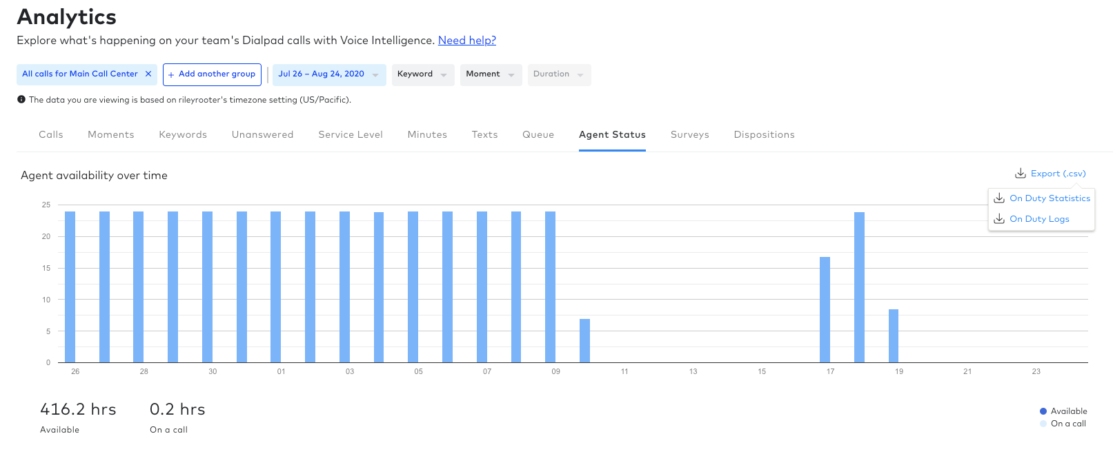The height and width of the screenshot is (456, 1113).
Task: Click the chart bar at day 17
Action: (x=825, y=309)
